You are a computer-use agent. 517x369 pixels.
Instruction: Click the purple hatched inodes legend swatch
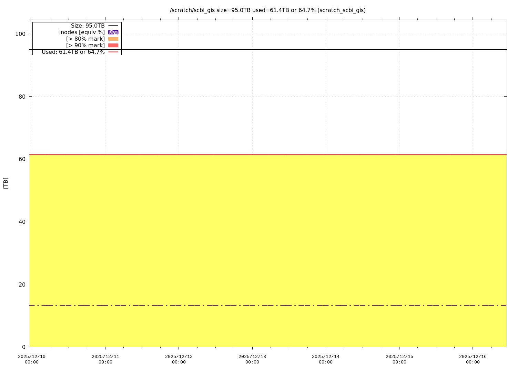tap(113, 32)
